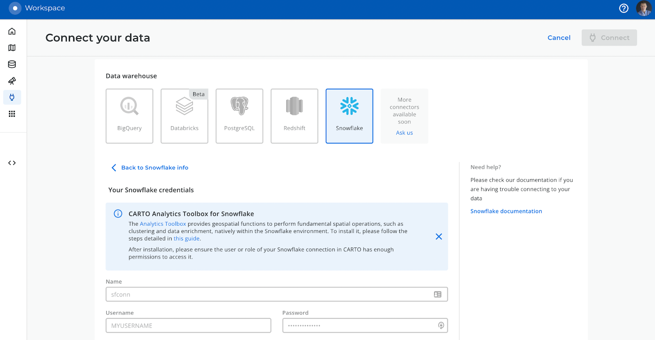Click the Ask us link

pos(404,133)
